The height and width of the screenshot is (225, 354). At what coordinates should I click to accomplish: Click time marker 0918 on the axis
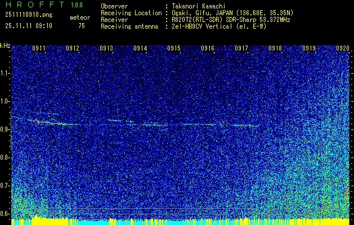[x=275, y=48]
